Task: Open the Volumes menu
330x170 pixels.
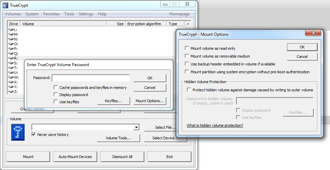Action: [x=13, y=14]
